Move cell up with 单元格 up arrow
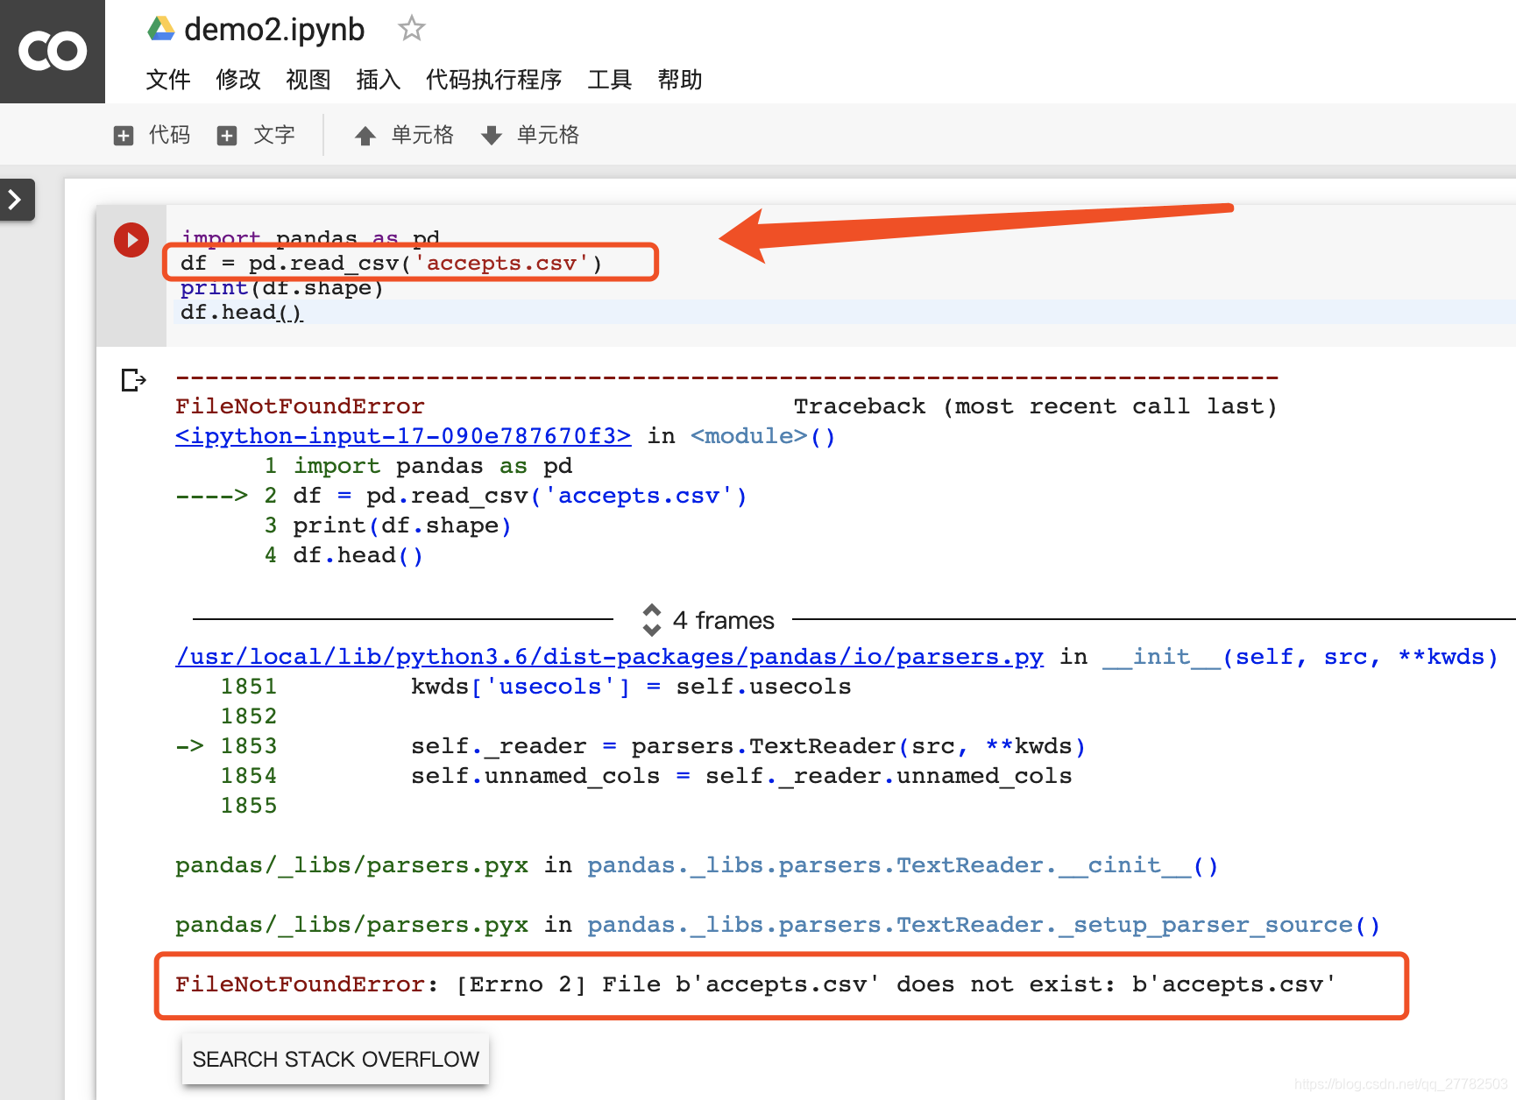 pos(404,135)
